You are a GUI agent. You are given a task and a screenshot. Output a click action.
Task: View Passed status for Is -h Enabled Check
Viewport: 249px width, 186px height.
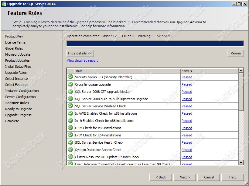[x=187, y=121]
